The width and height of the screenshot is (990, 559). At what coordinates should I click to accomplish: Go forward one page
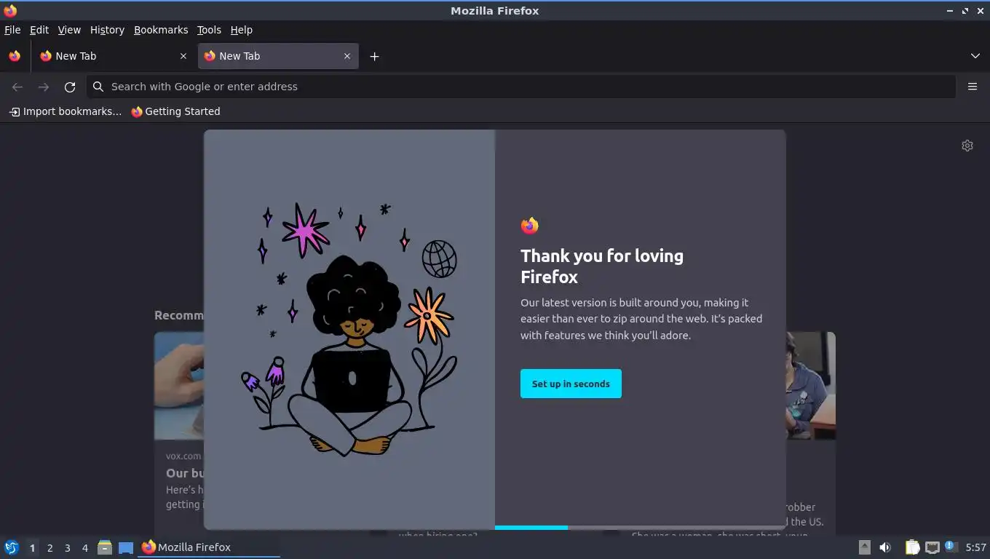(x=44, y=87)
